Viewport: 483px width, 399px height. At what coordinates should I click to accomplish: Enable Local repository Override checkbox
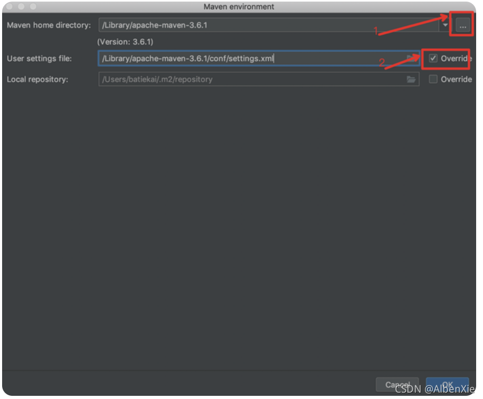click(433, 80)
